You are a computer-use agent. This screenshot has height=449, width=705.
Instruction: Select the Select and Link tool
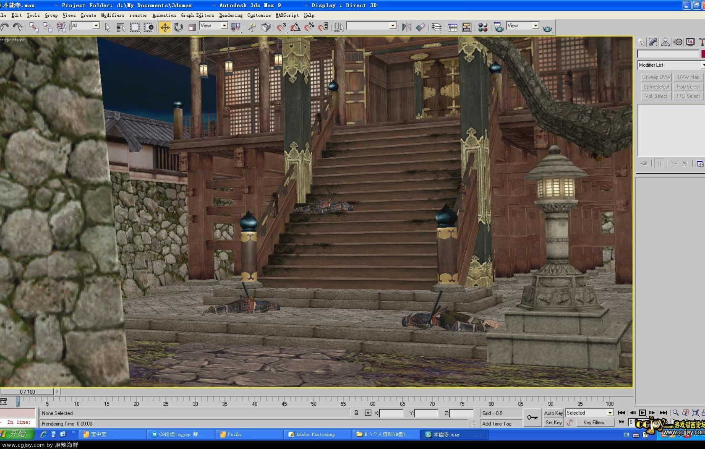pos(34,27)
